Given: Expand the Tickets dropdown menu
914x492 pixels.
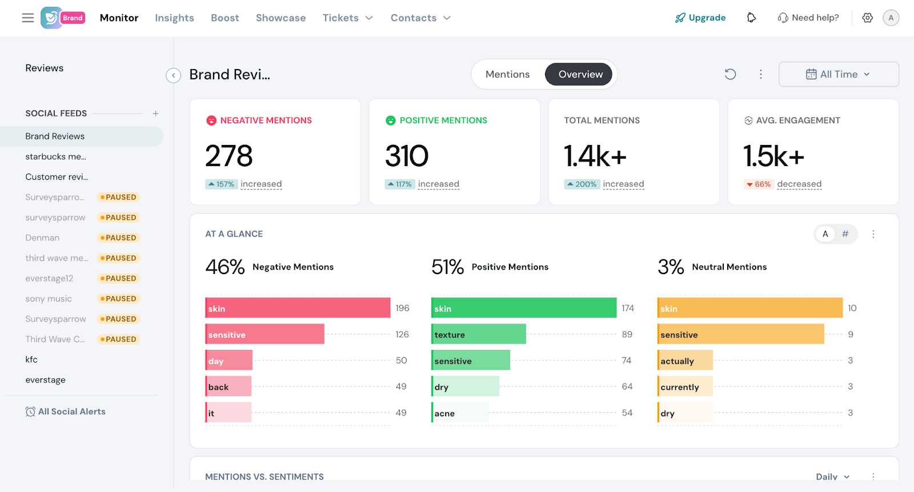Looking at the screenshot, I should tap(347, 18).
